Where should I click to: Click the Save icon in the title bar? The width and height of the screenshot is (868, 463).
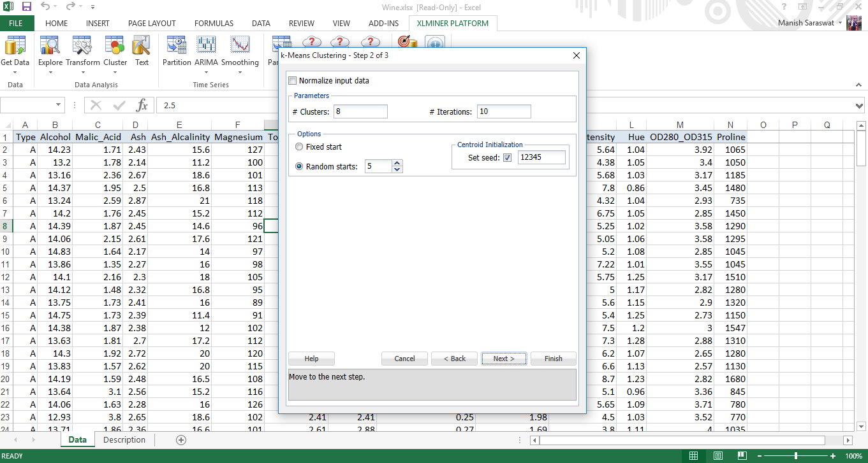(x=27, y=7)
